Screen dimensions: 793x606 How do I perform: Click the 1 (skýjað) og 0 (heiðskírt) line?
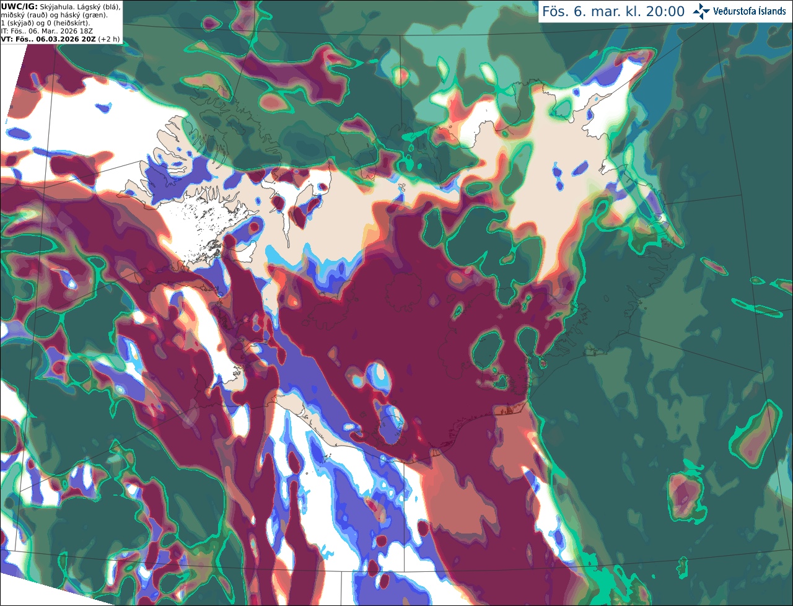coord(45,23)
